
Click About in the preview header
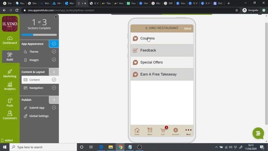click(188, 29)
